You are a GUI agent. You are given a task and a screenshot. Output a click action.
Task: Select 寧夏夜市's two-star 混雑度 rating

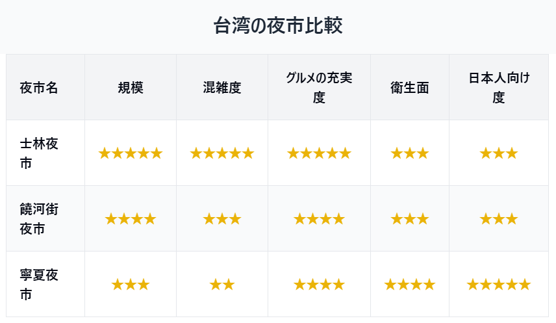tap(222, 285)
